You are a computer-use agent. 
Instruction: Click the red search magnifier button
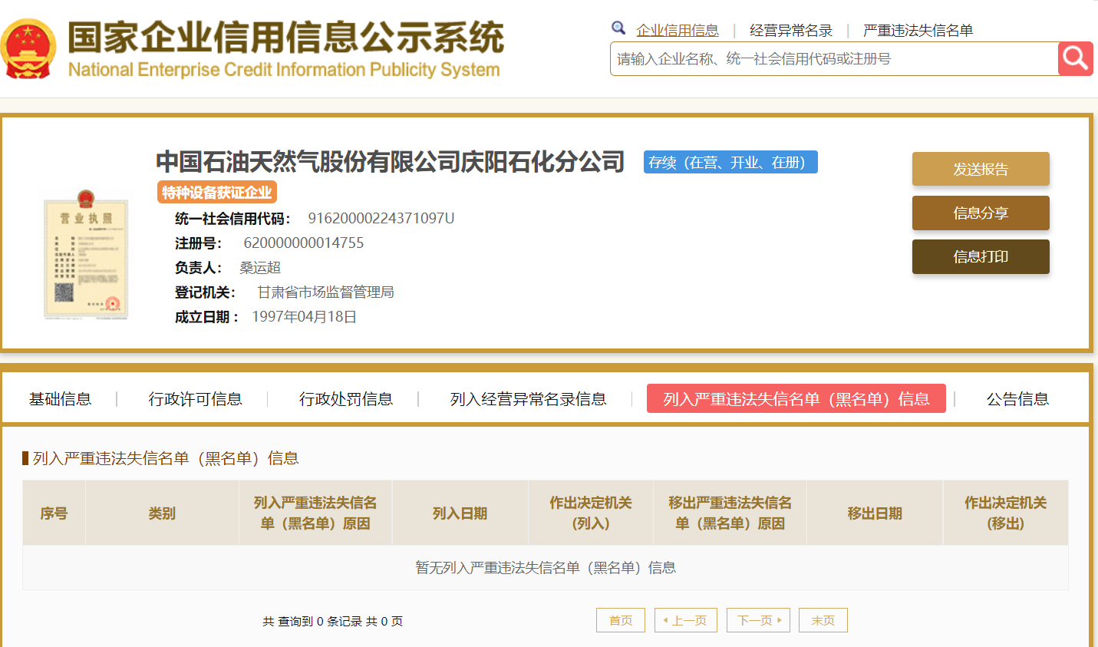(x=1075, y=58)
